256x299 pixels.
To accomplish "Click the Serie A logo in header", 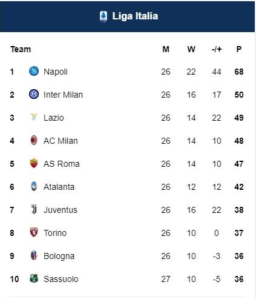I will point(103,16).
